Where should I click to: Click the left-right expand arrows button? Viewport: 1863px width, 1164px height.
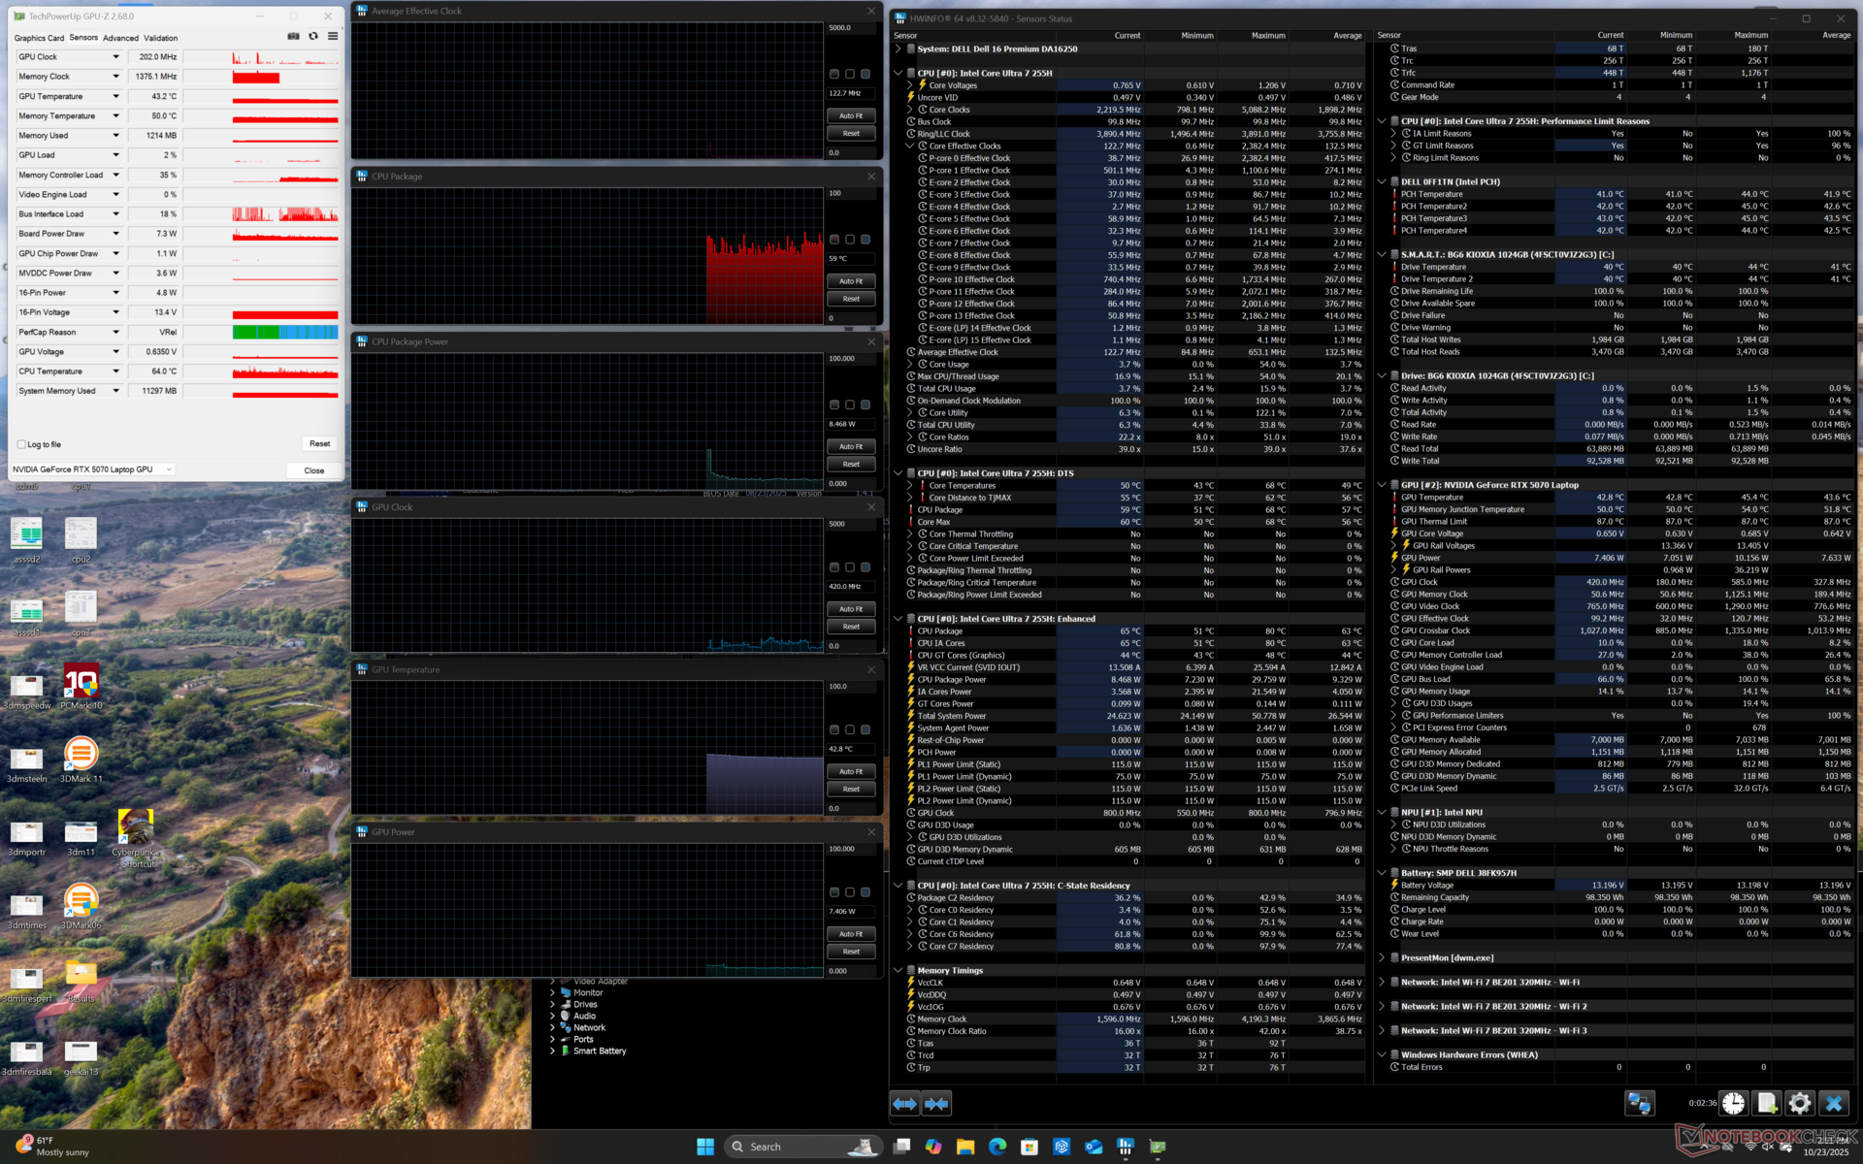click(x=904, y=1103)
